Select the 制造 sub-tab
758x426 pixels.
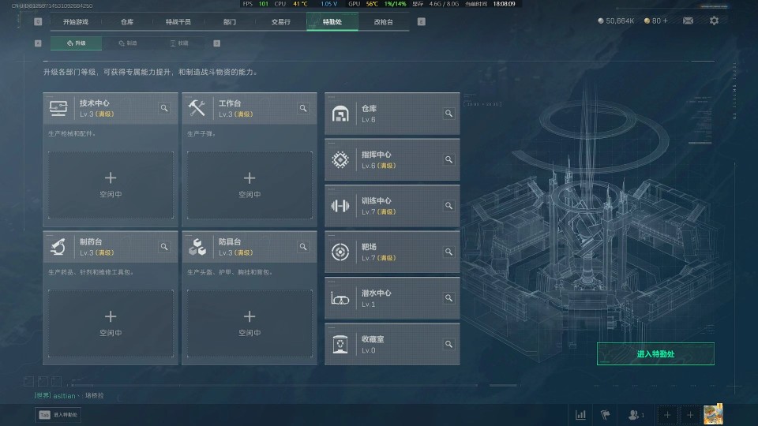pos(128,43)
